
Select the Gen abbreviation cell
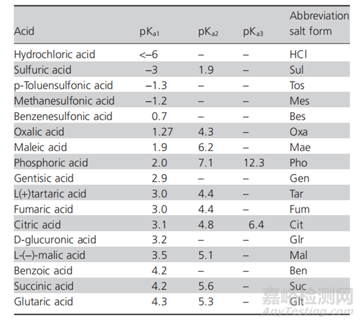coord(299,178)
